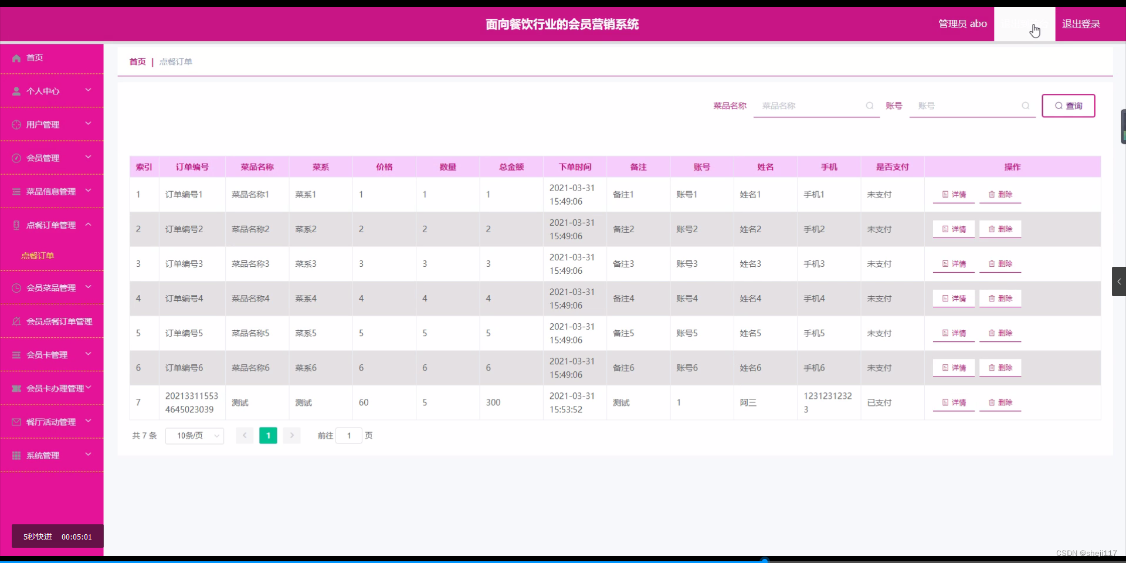This screenshot has height=563, width=1126.
Task: Click 退出登录 in the top bar
Action: pyautogui.click(x=1081, y=23)
